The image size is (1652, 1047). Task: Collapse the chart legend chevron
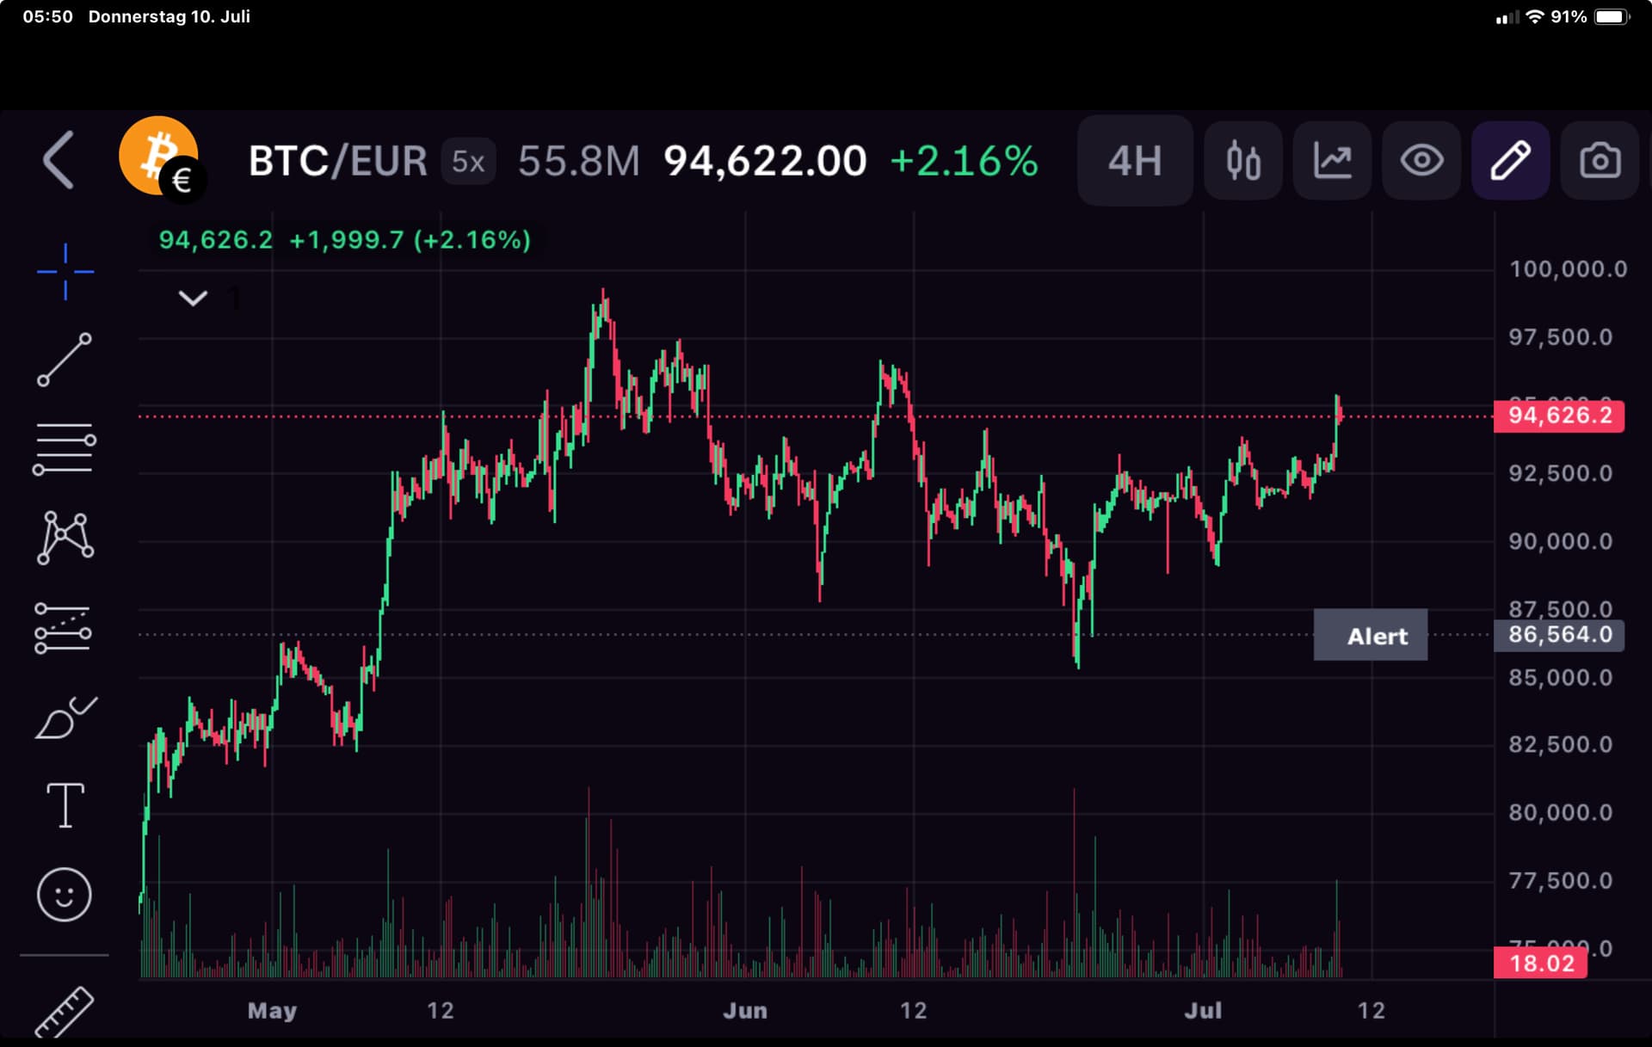coord(193,298)
